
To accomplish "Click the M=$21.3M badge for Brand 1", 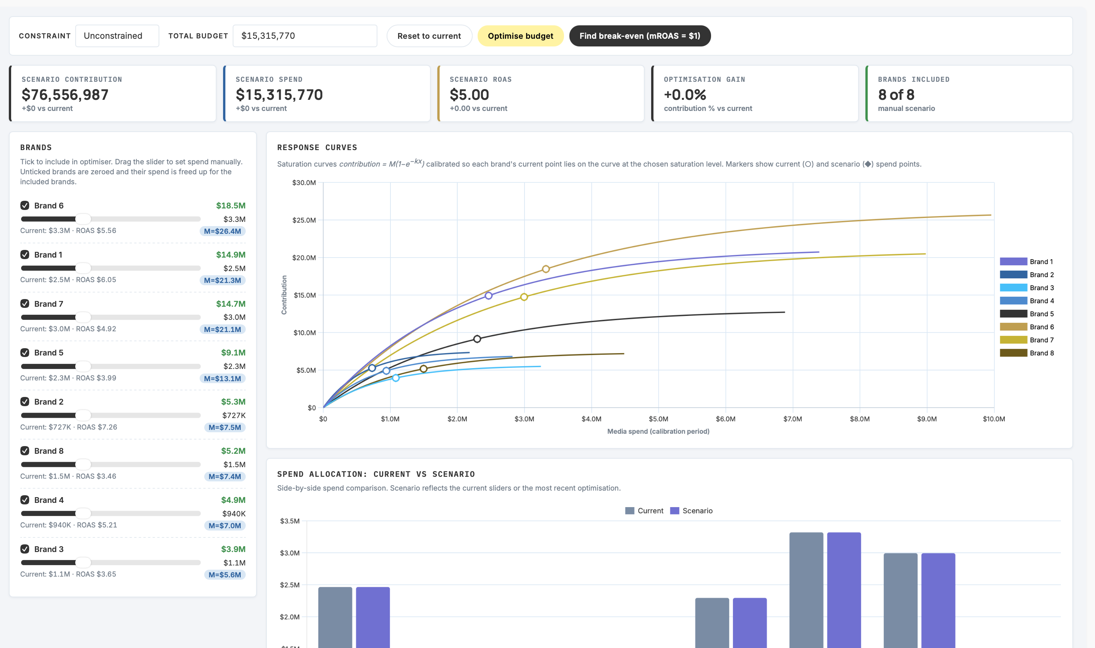I will point(223,280).
